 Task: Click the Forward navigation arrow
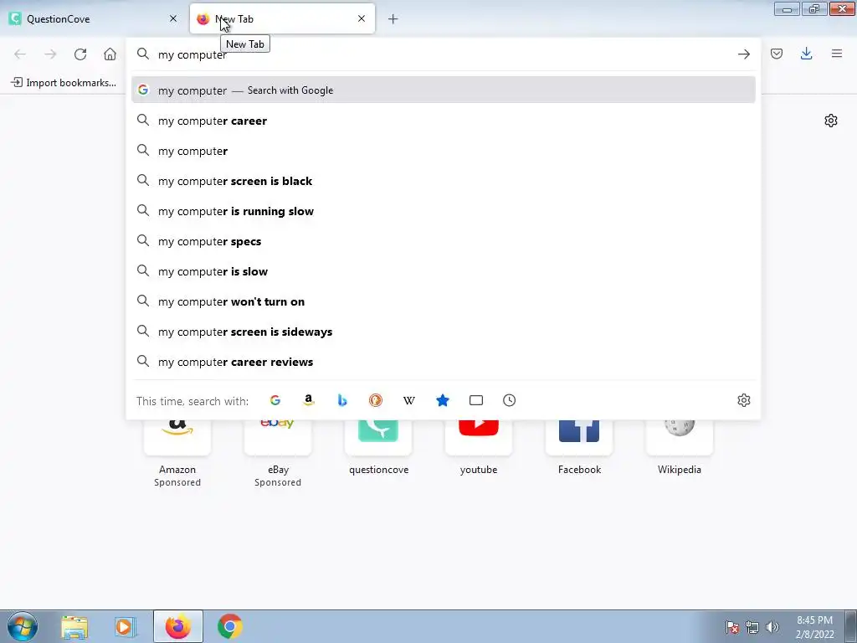click(x=50, y=54)
